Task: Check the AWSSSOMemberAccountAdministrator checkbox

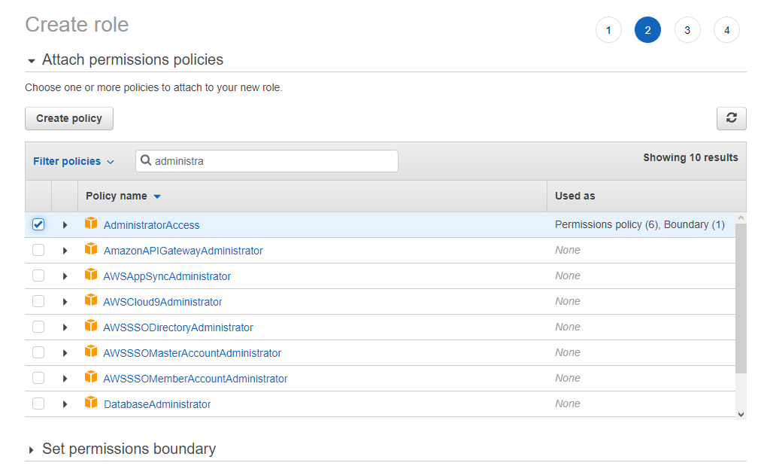Action: click(38, 378)
